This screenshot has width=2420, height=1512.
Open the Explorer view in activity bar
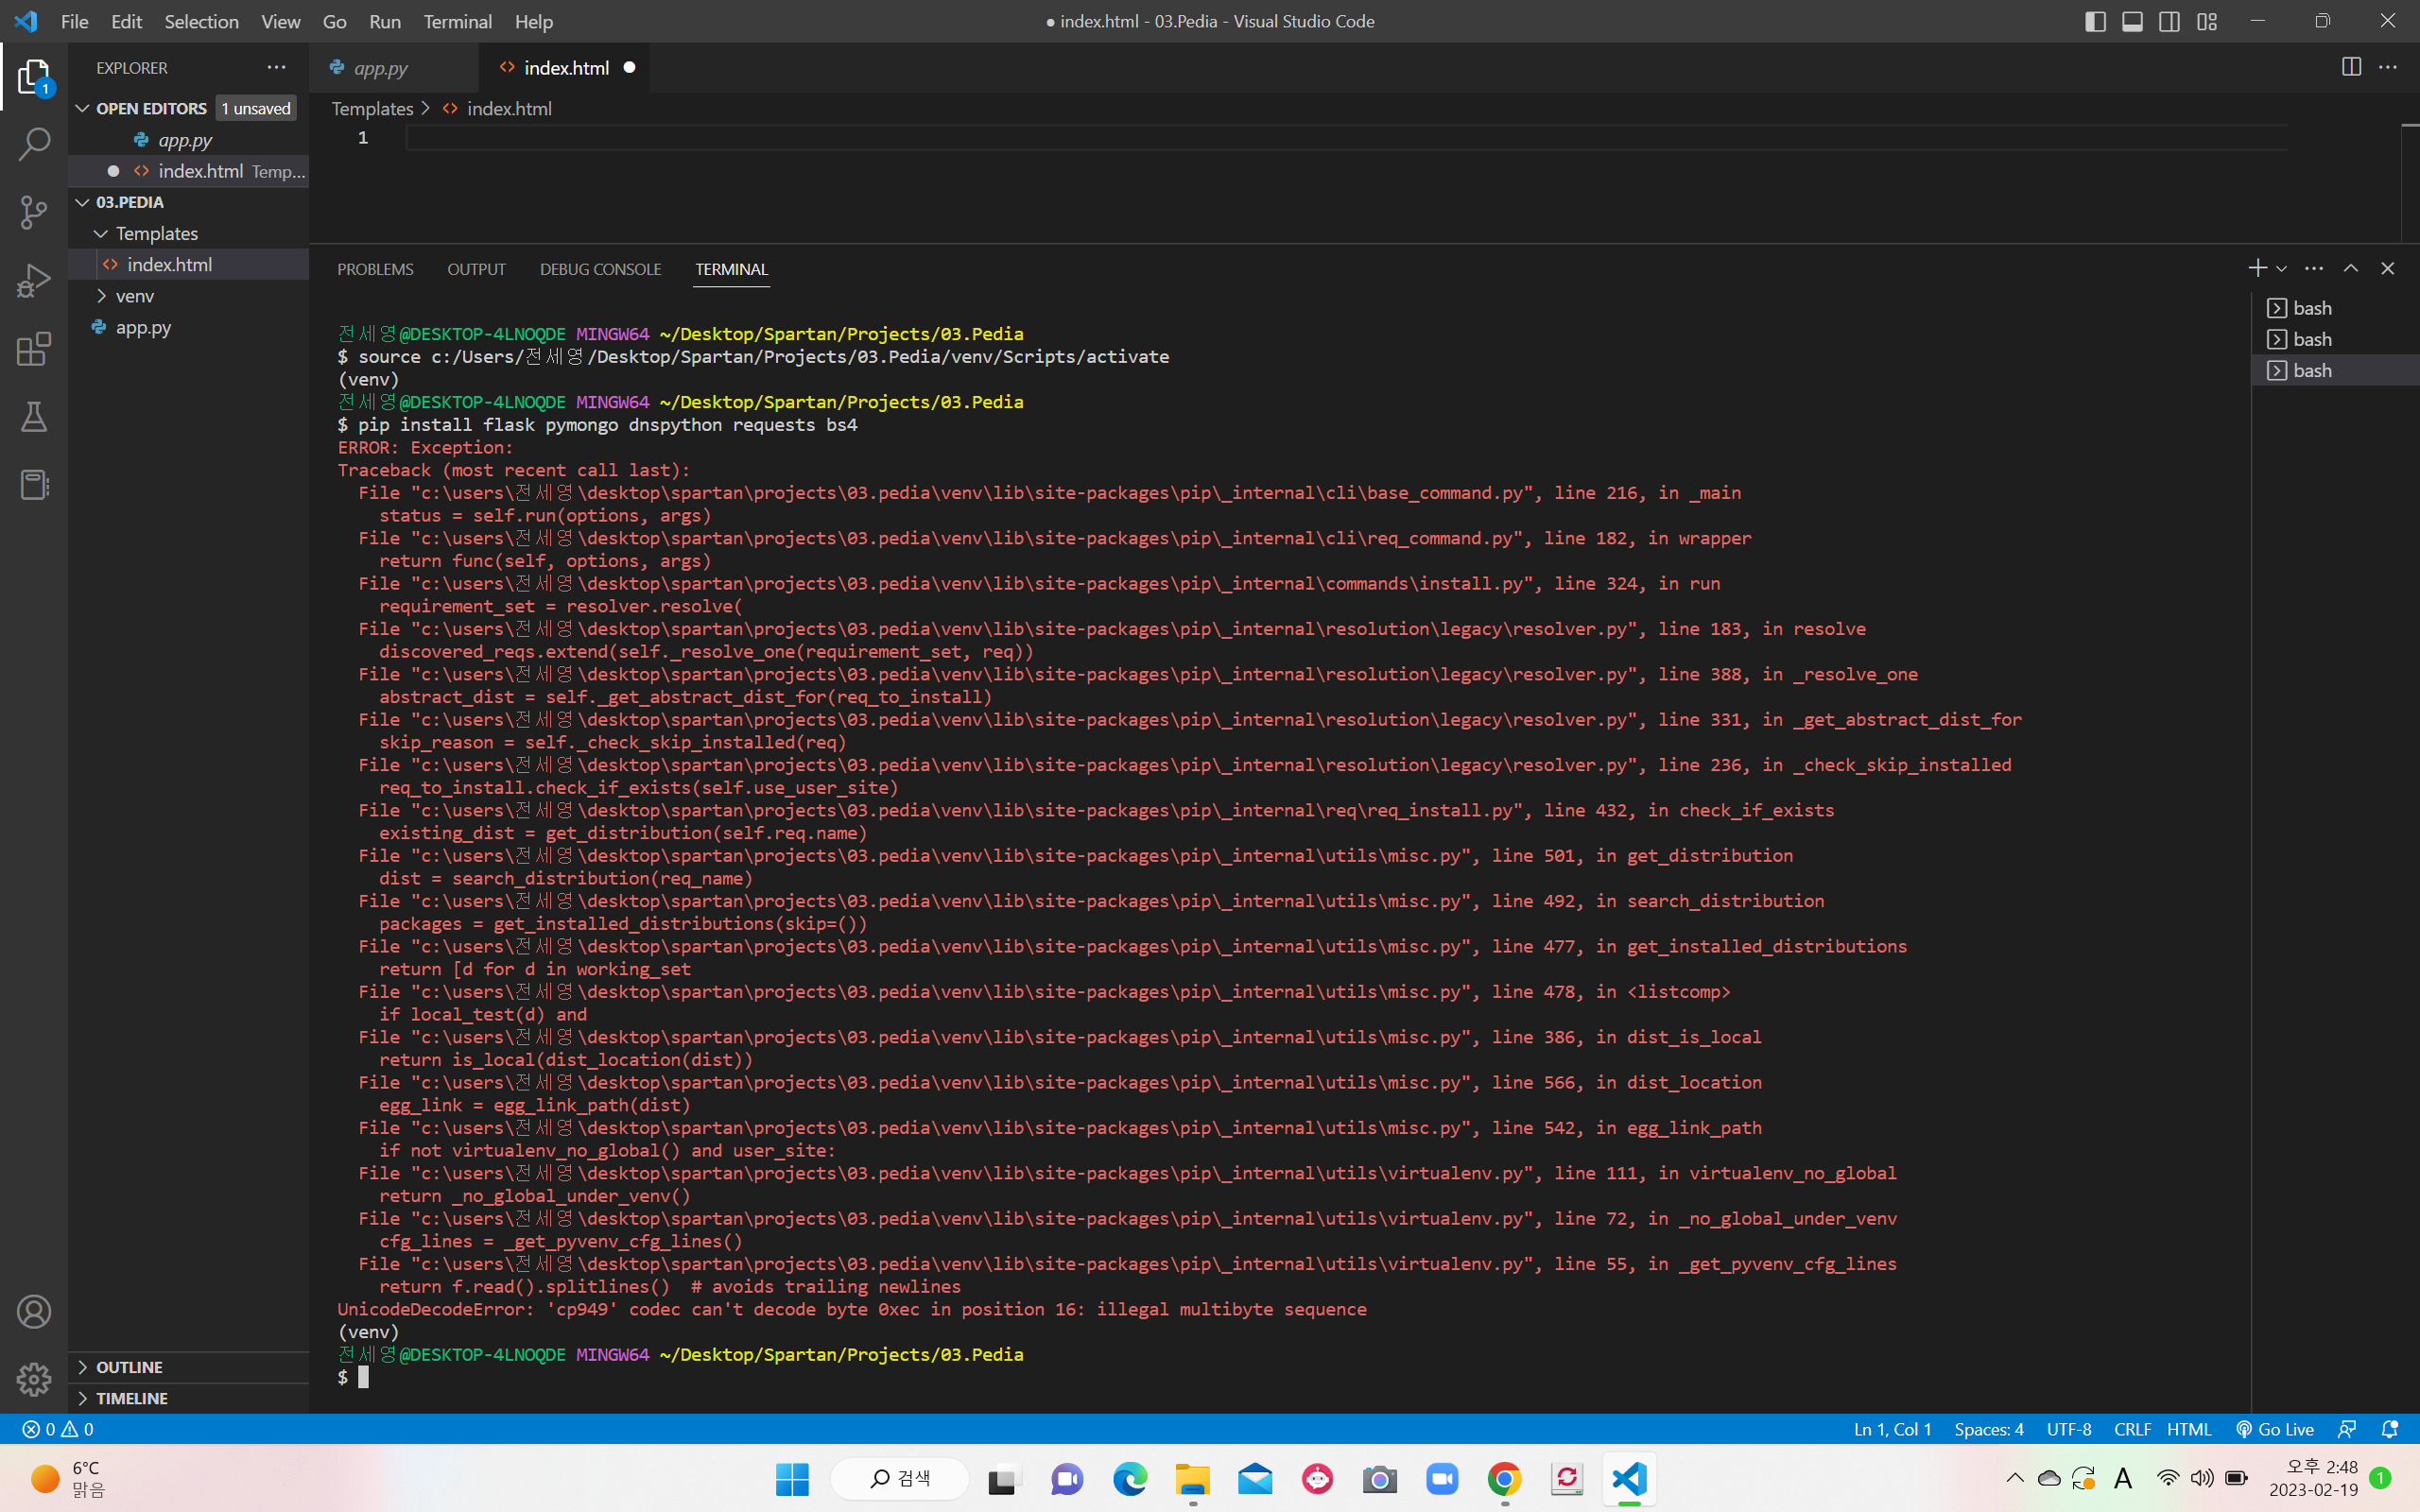(34, 77)
